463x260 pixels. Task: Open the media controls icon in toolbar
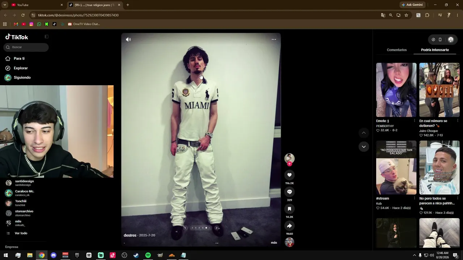[x=440, y=15]
